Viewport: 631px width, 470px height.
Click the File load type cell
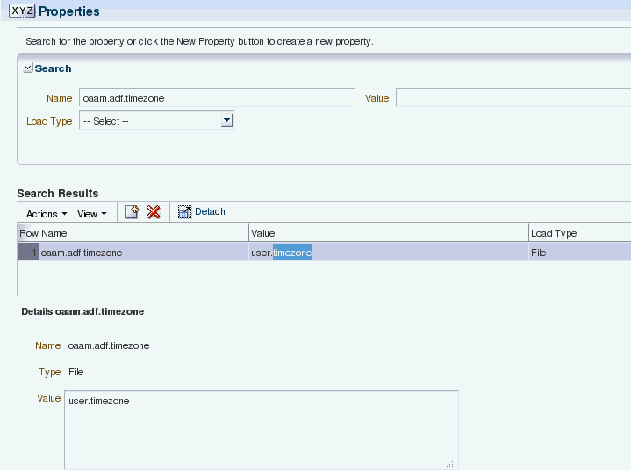click(579, 253)
